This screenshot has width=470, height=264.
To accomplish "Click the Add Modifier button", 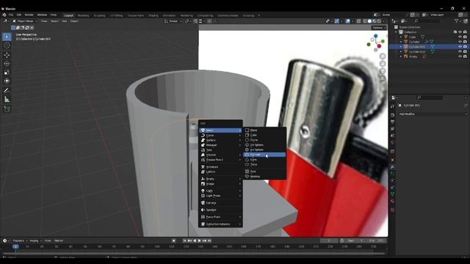I will point(433,114).
